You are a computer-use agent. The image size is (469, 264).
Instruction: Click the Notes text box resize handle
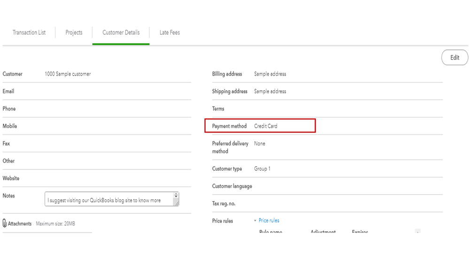pos(176,203)
